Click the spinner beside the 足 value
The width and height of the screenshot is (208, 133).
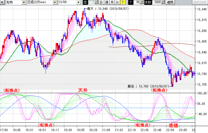(96, 2)
